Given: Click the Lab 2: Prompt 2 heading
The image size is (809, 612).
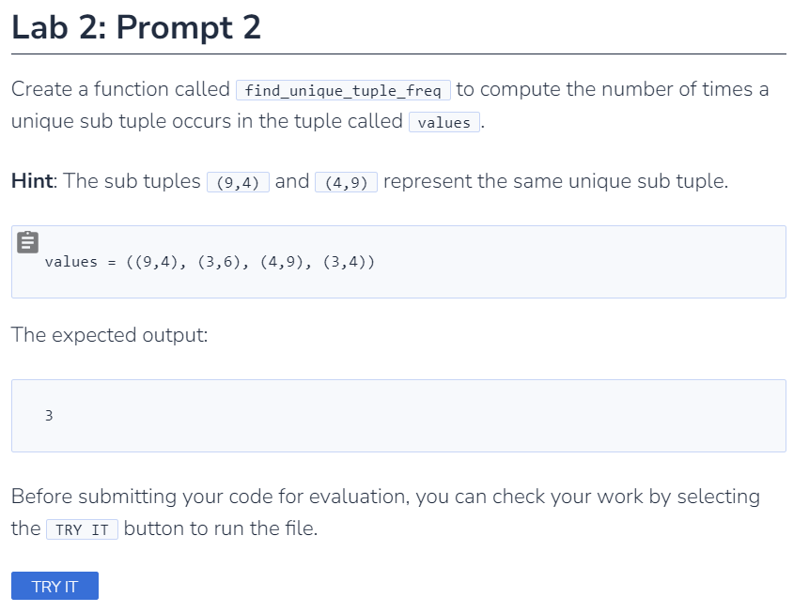Looking at the screenshot, I should [x=136, y=27].
